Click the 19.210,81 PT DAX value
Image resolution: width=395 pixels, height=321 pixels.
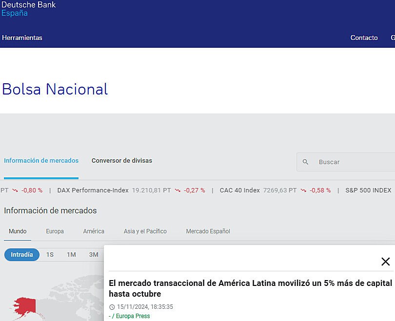151,190
